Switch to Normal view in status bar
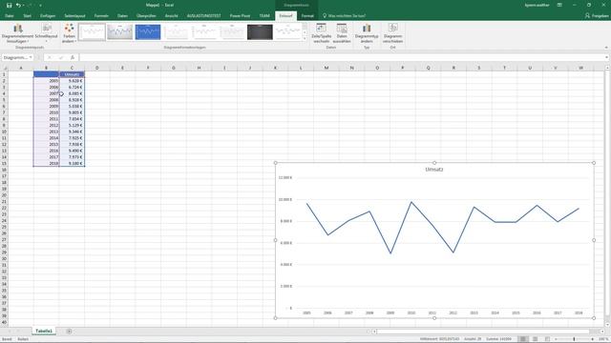 (523, 339)
